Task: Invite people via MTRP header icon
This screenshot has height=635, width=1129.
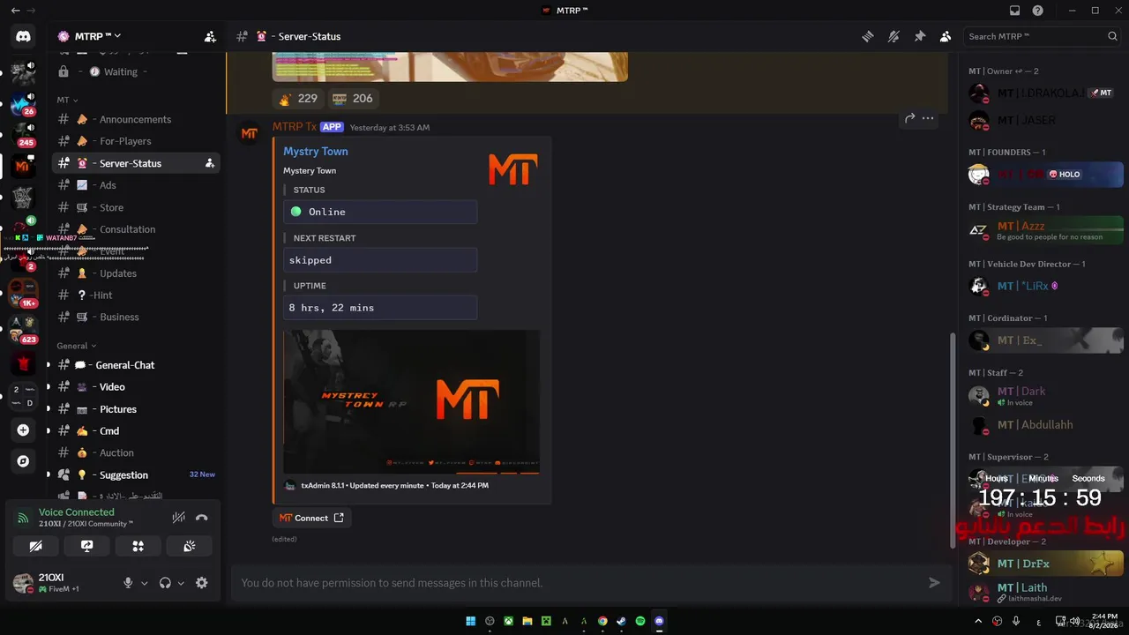Action: pyautogui.click(x=210, y=36)
